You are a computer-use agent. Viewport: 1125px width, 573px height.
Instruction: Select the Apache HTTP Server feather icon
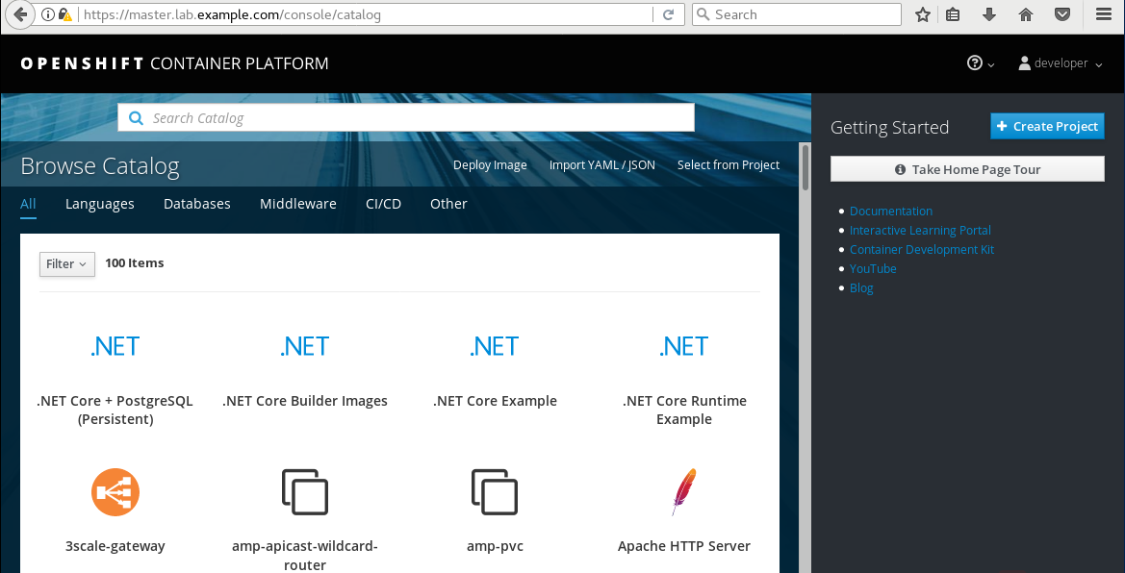click(x=683, y=492)
